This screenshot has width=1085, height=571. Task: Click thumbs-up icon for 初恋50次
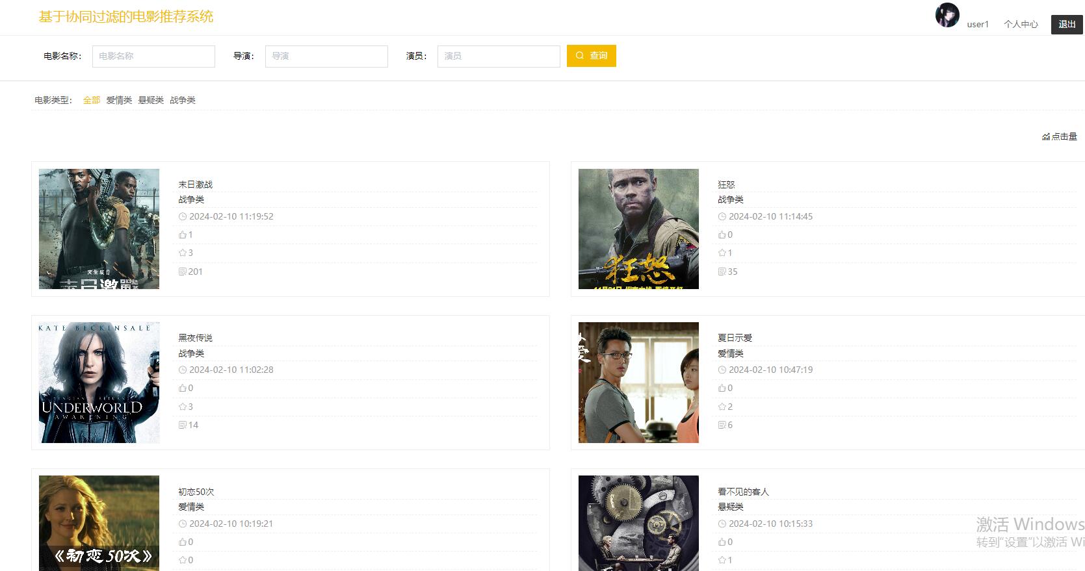tap(183, 542)
